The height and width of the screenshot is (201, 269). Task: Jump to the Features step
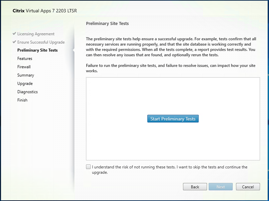coord(25,59)
